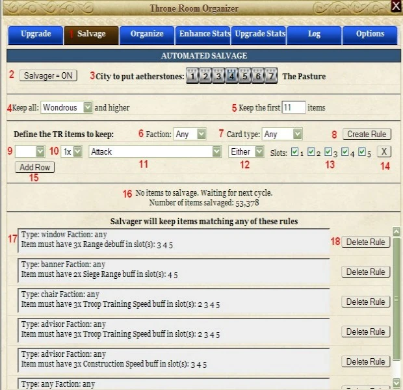Open the Attack effect dropdown
The height and width of the screenshot is (390, 403).
tap(155, 151)
